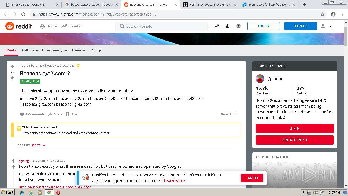Downvote the comment by agrajag9
The image size is (348, 196).
pyautogui.click(x=13, y=167)
